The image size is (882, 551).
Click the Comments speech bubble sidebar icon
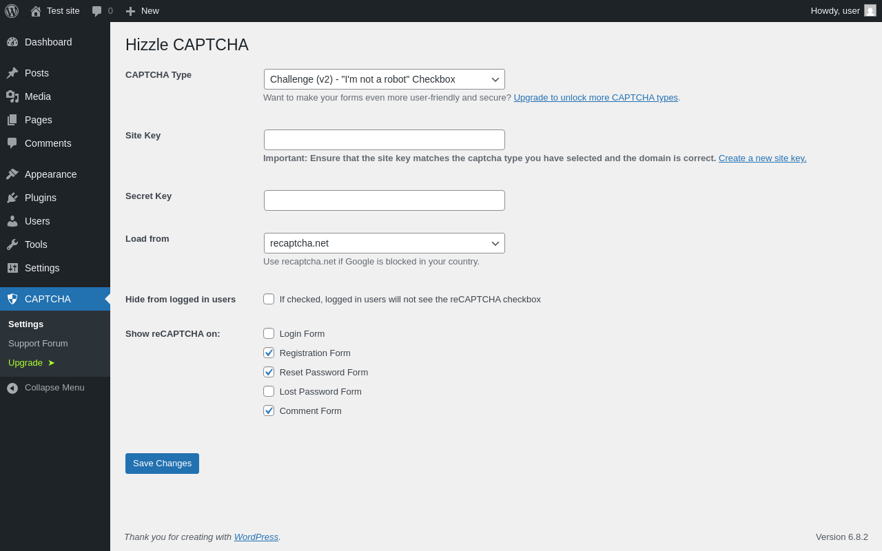(x=12, y=143)
